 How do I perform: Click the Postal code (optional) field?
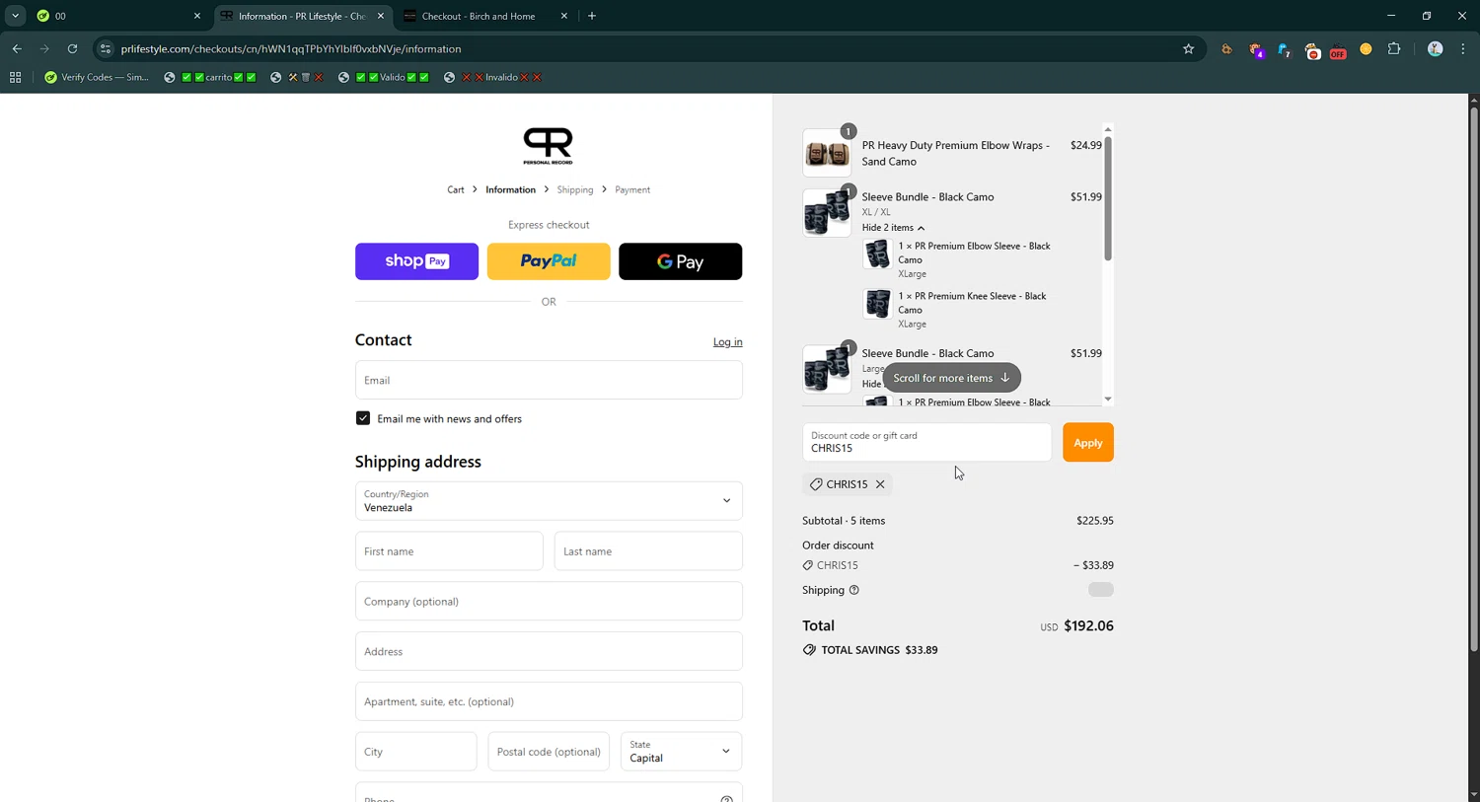tap(549, 752)
